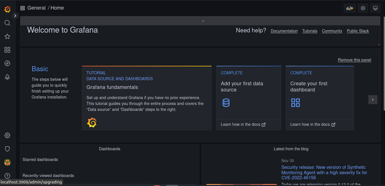This screenshot has width=385, height=186.
Task: Open the Create your first dashboard card
Action: (320, 98)
